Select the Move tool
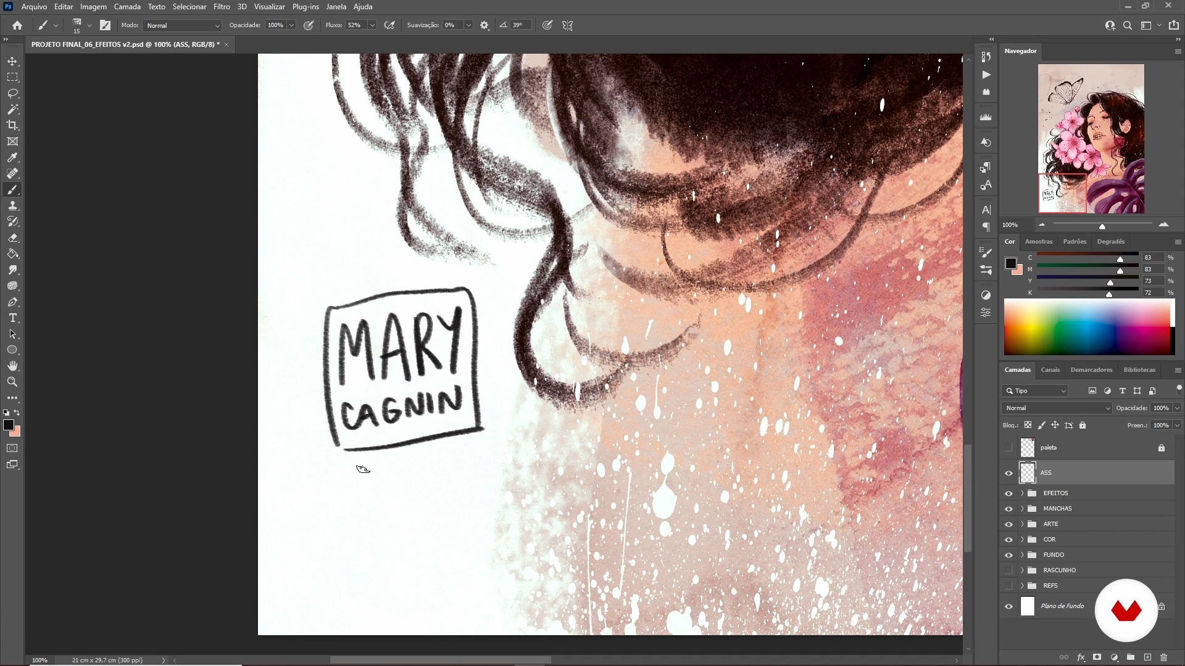Screen dimensions: 1185x666 12,62
